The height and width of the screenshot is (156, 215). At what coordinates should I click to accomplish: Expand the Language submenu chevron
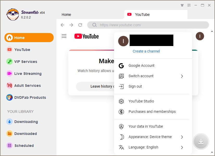(x=182, y=147)
